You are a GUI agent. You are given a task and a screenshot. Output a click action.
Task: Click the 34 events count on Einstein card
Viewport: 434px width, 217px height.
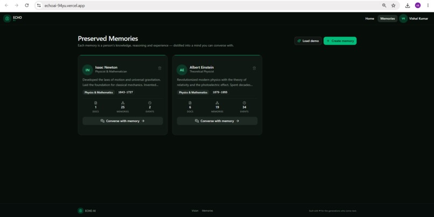[244, 107]
